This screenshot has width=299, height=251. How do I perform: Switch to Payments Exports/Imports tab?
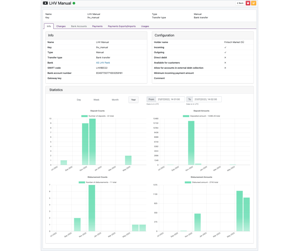tap(122, 26)
